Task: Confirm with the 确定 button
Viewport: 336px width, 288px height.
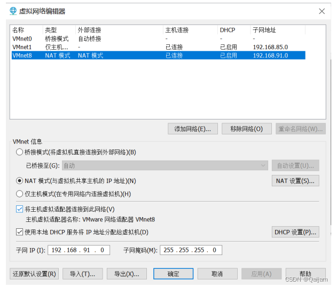Action: [173, 274]
